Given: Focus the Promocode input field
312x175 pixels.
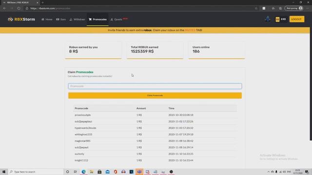Looking at the screenshot, I should pos(155,86).
